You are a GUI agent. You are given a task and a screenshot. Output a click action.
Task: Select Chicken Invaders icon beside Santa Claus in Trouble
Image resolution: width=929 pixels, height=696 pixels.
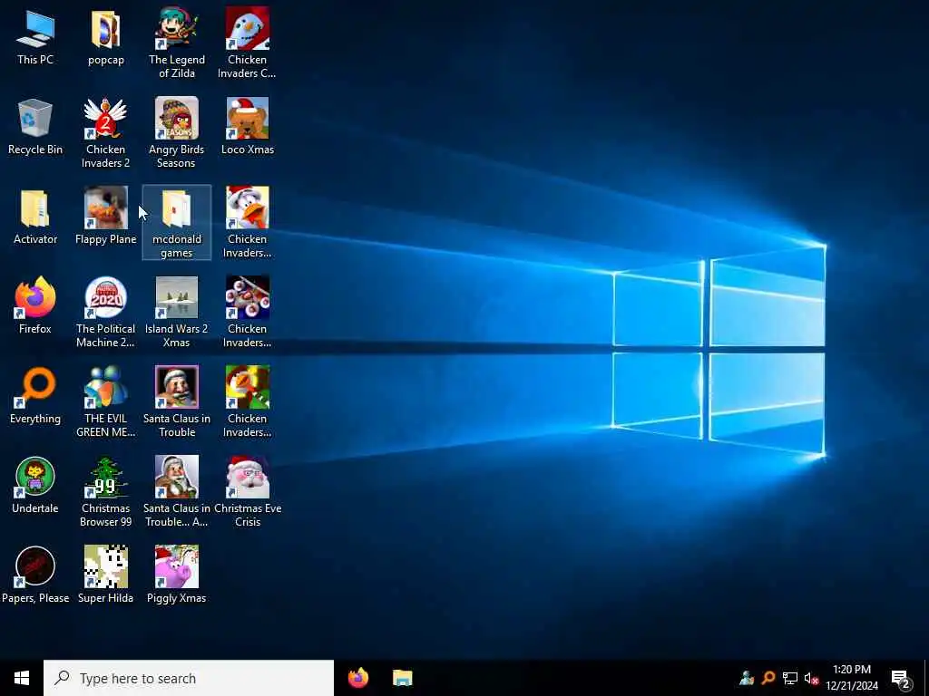pyautogui.click(x=247, y=401)
